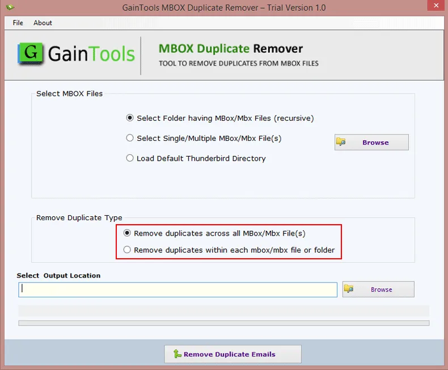The height and width of the screenshot is (370, 448).
Task: Click the app icon in the title bar
Action: pos(10,7)
